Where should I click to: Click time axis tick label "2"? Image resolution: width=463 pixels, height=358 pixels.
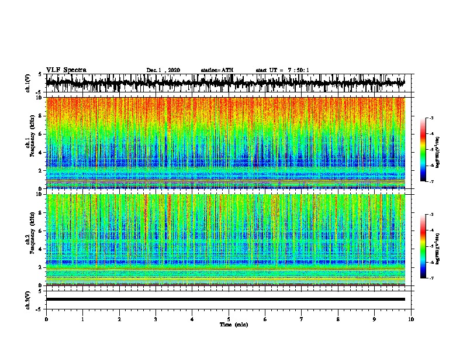coord(119,319)
